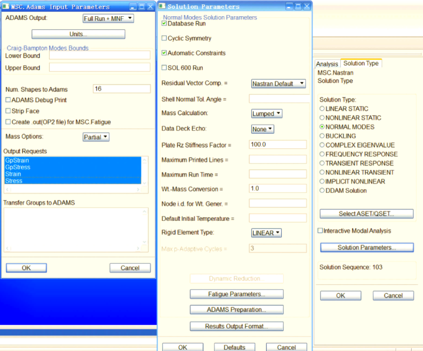
Task: Click the Lower Bound input field
Action: [100, 55]
